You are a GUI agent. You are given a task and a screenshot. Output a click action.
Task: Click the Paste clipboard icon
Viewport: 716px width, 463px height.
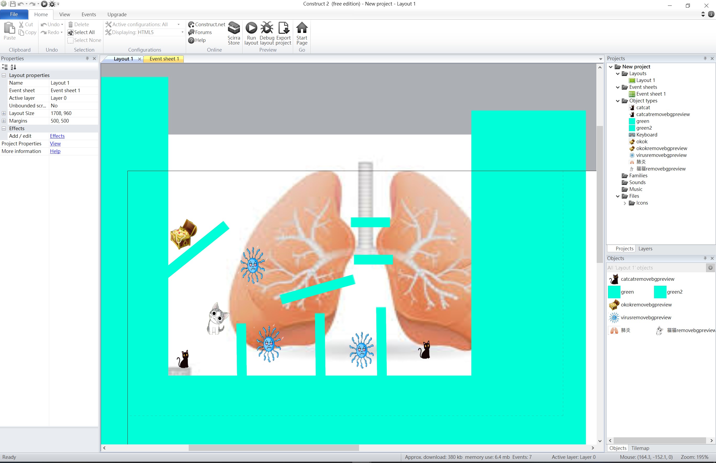[9, 28]
